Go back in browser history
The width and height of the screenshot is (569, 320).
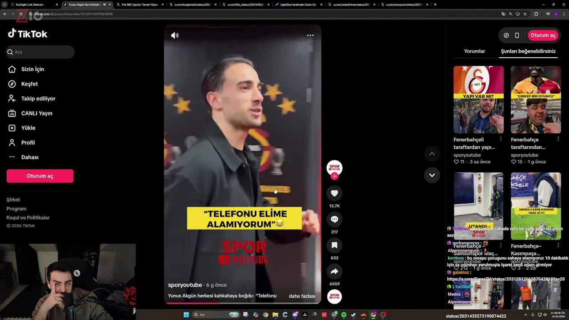[4, 14]
